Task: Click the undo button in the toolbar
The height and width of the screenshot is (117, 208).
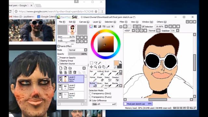Action: (125, 27)
